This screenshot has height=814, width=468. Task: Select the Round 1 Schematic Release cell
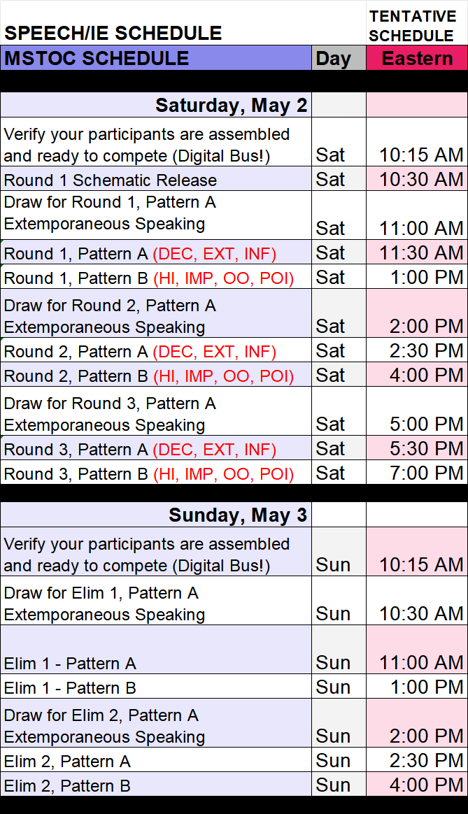[x=111, y=180]
